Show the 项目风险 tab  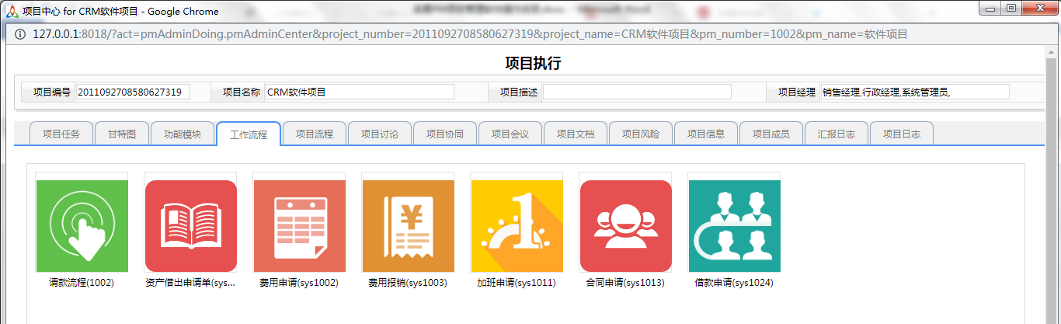click(641, 134)
